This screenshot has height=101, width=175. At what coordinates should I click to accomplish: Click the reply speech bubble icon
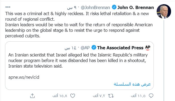[151, 96]
